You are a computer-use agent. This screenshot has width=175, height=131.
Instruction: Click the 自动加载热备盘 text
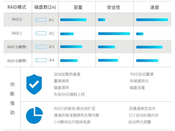(x=67, y=74)
